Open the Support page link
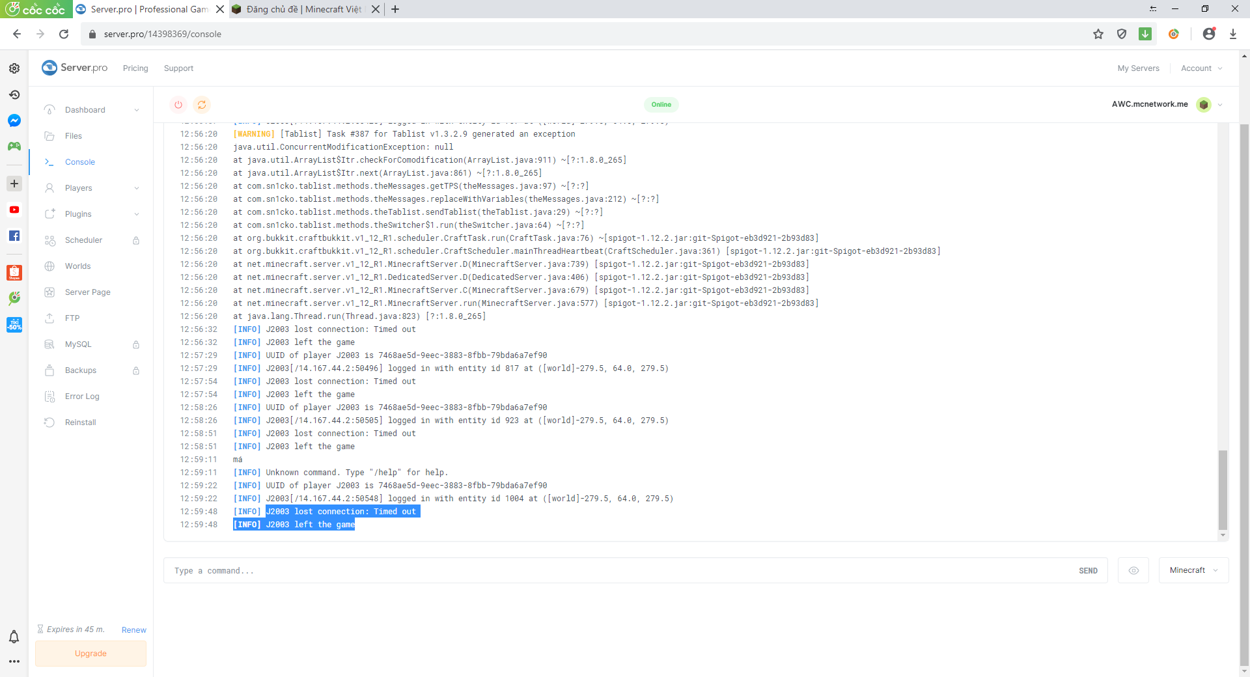This screenshot has width=1250, height=677. (178, 68)
